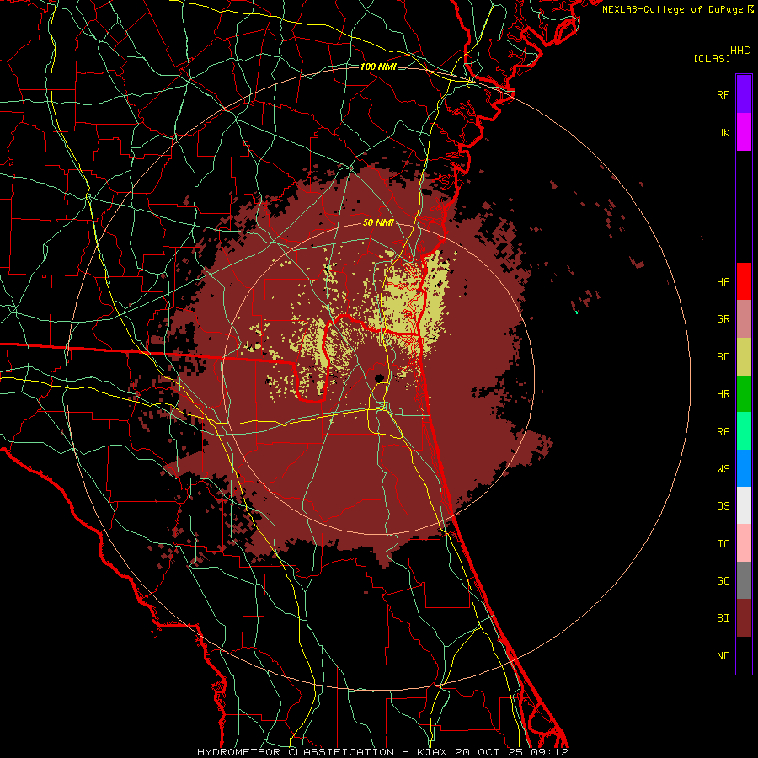Click the KJAX radar site identifier
This screenshot has width=758, height=758.
pos(432,752)
